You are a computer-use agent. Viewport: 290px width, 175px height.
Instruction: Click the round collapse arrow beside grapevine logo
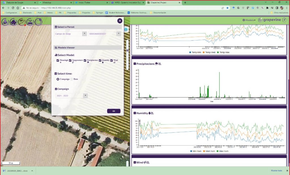pos(285,20)
